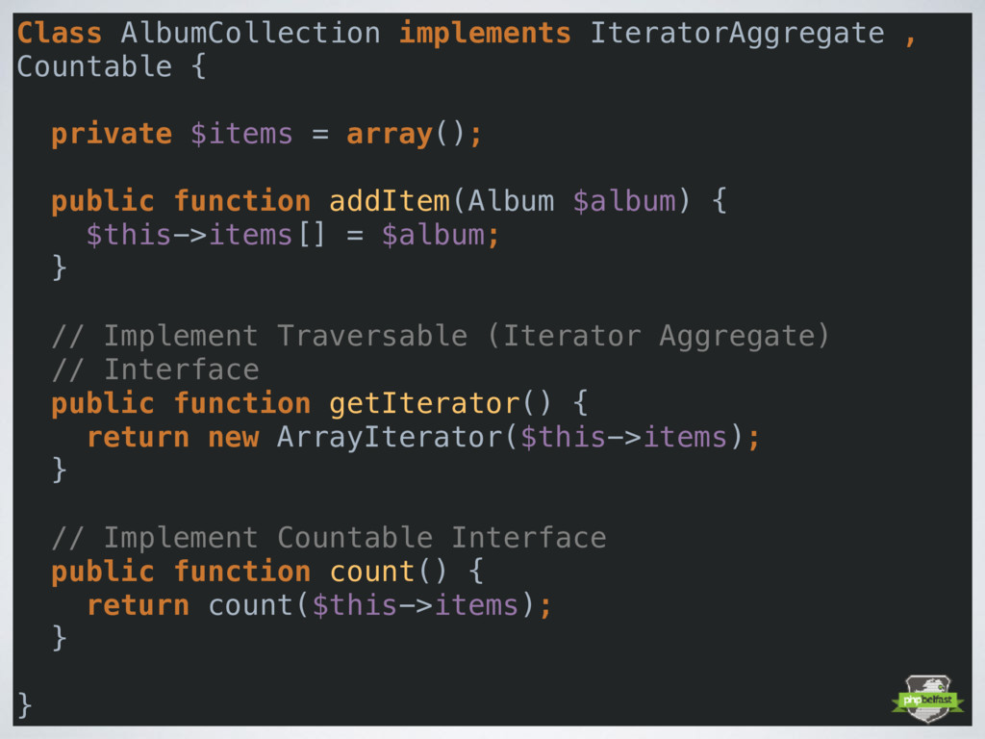This screenshot has height=739, width=985.
Task: Click the array() initializer
Action: click(407, 135)
